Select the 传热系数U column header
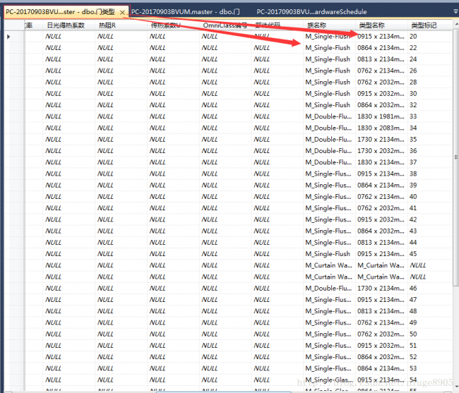Image resolution: width=459 pixels, height=393 pixels. [x=165, y=25]
